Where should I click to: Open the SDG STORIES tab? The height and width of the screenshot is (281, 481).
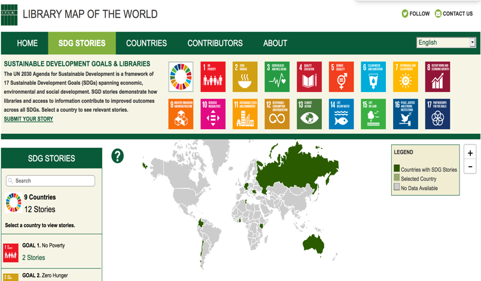click(x=82, y=43)
